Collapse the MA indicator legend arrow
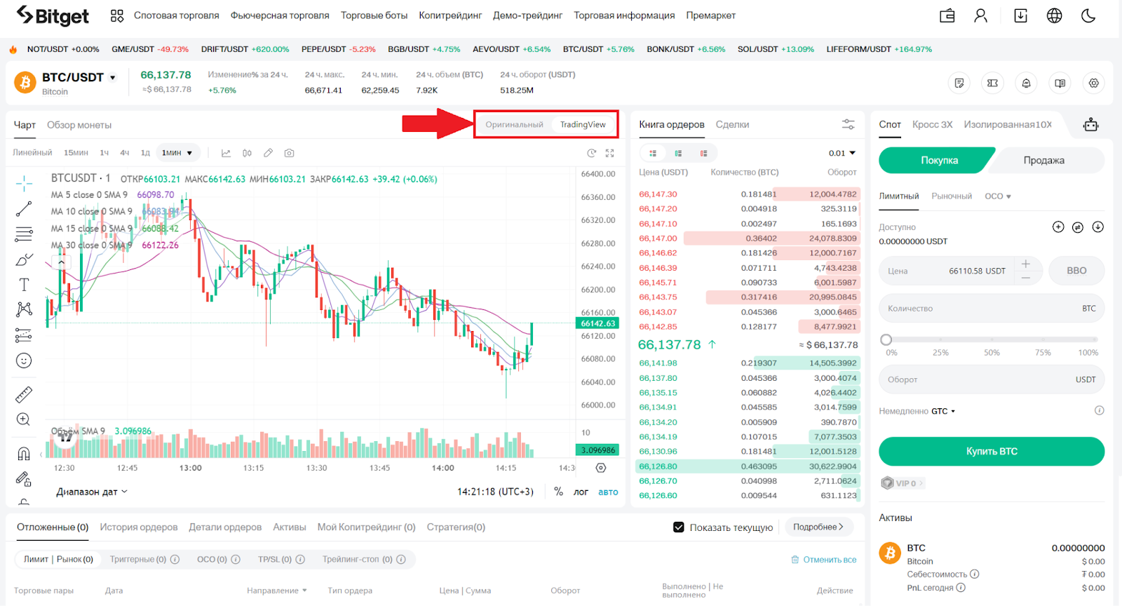Screen dimensions: 1122x606 click(62, 262)
